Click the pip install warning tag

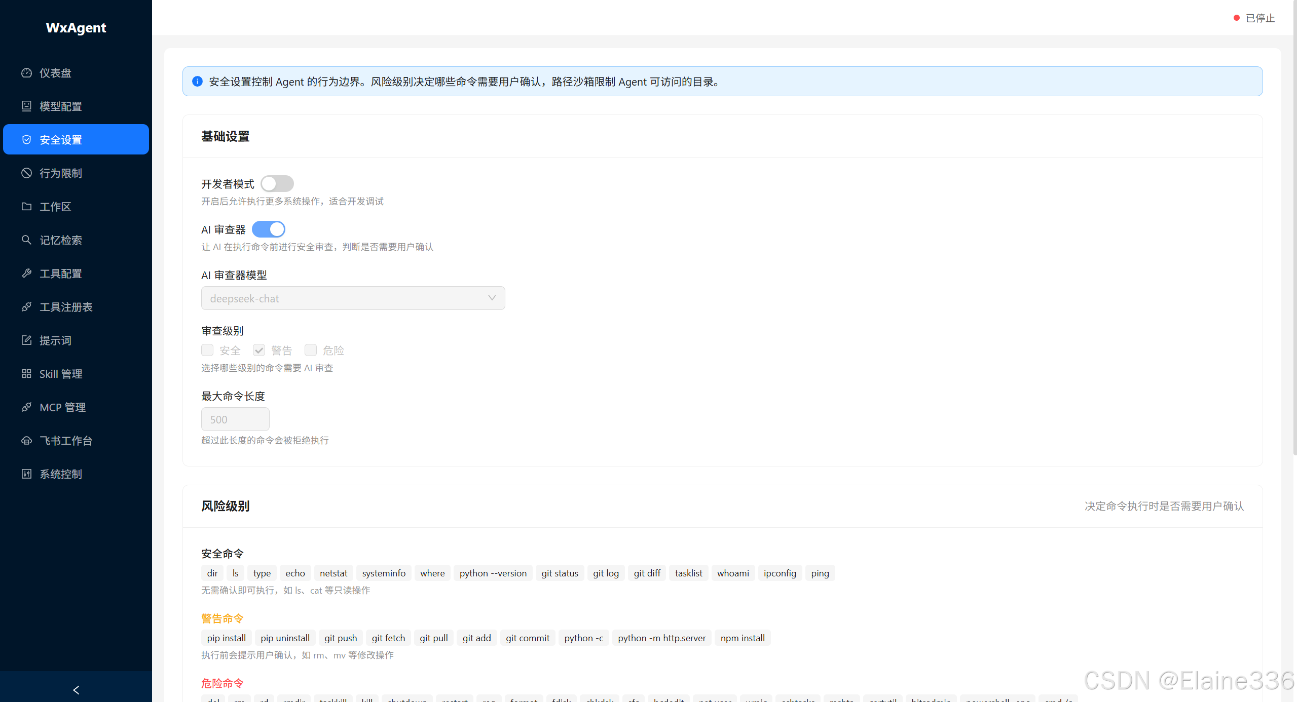[x=227, y=638]
